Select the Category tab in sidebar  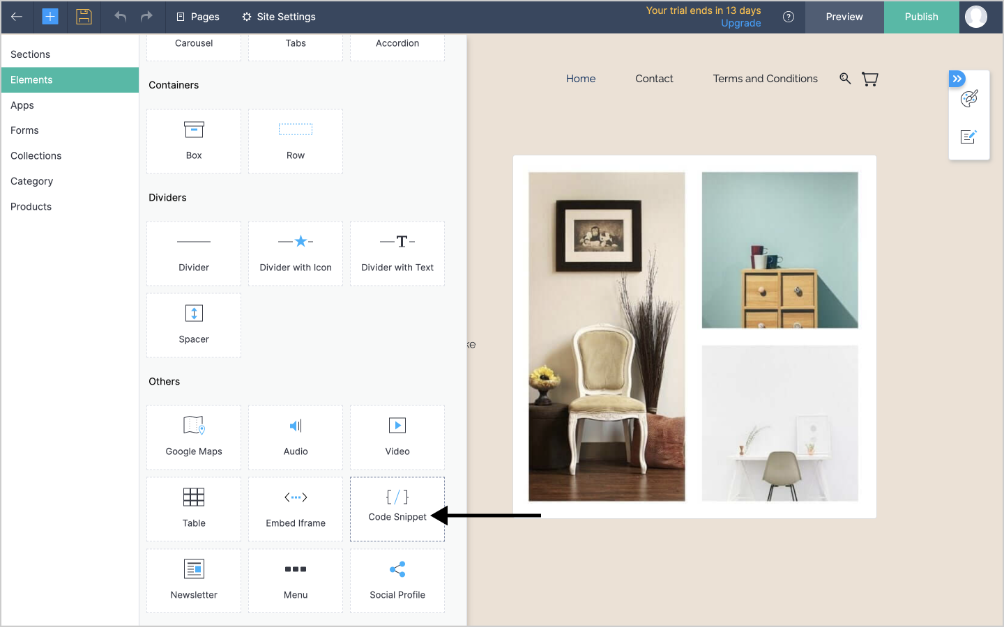pyautogui.click(x=70, y=181)
